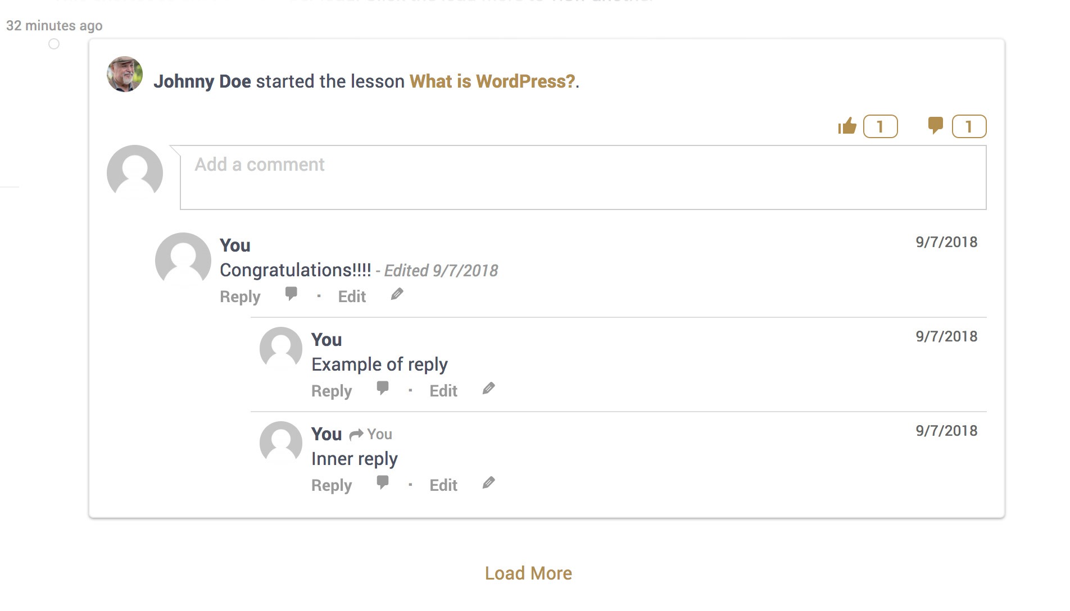Viewport: 1070px width, 611px height.
Task: Edit the Congratulations comment
Action: (352, 297)
